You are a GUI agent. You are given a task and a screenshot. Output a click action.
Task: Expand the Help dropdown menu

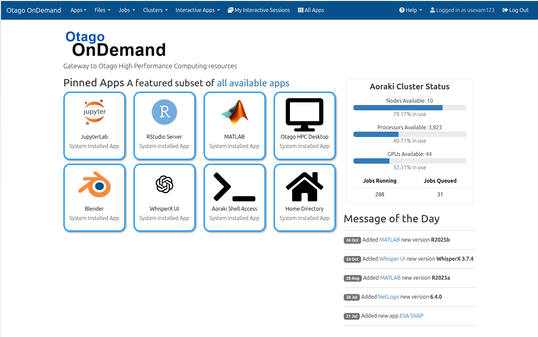(x=411, y=10)
